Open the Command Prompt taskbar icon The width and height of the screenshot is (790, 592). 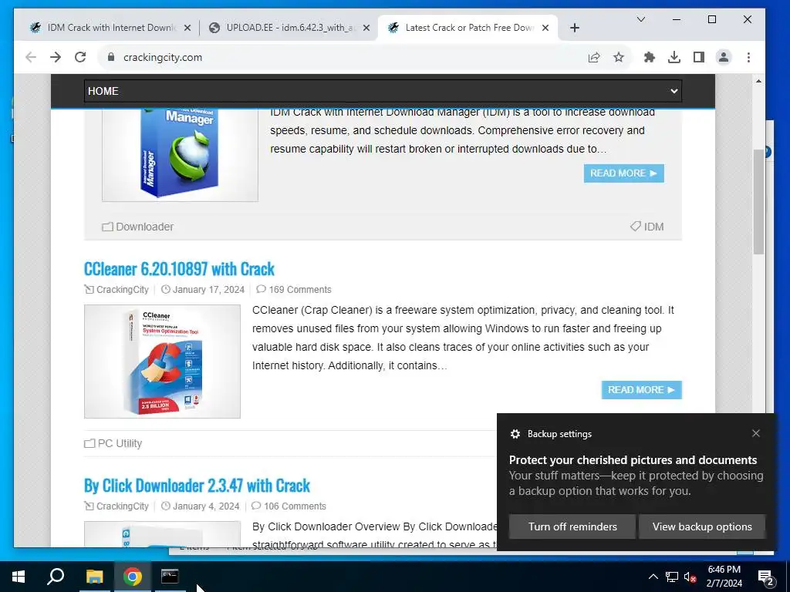point(170,577)
